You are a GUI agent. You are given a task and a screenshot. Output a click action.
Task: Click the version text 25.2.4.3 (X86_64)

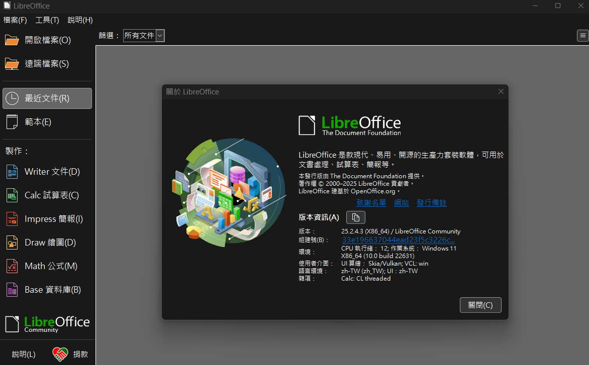365,231
